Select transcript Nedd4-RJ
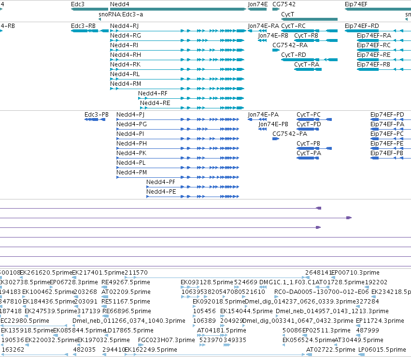This screenshot has height=357, width=411. (124, 26)
